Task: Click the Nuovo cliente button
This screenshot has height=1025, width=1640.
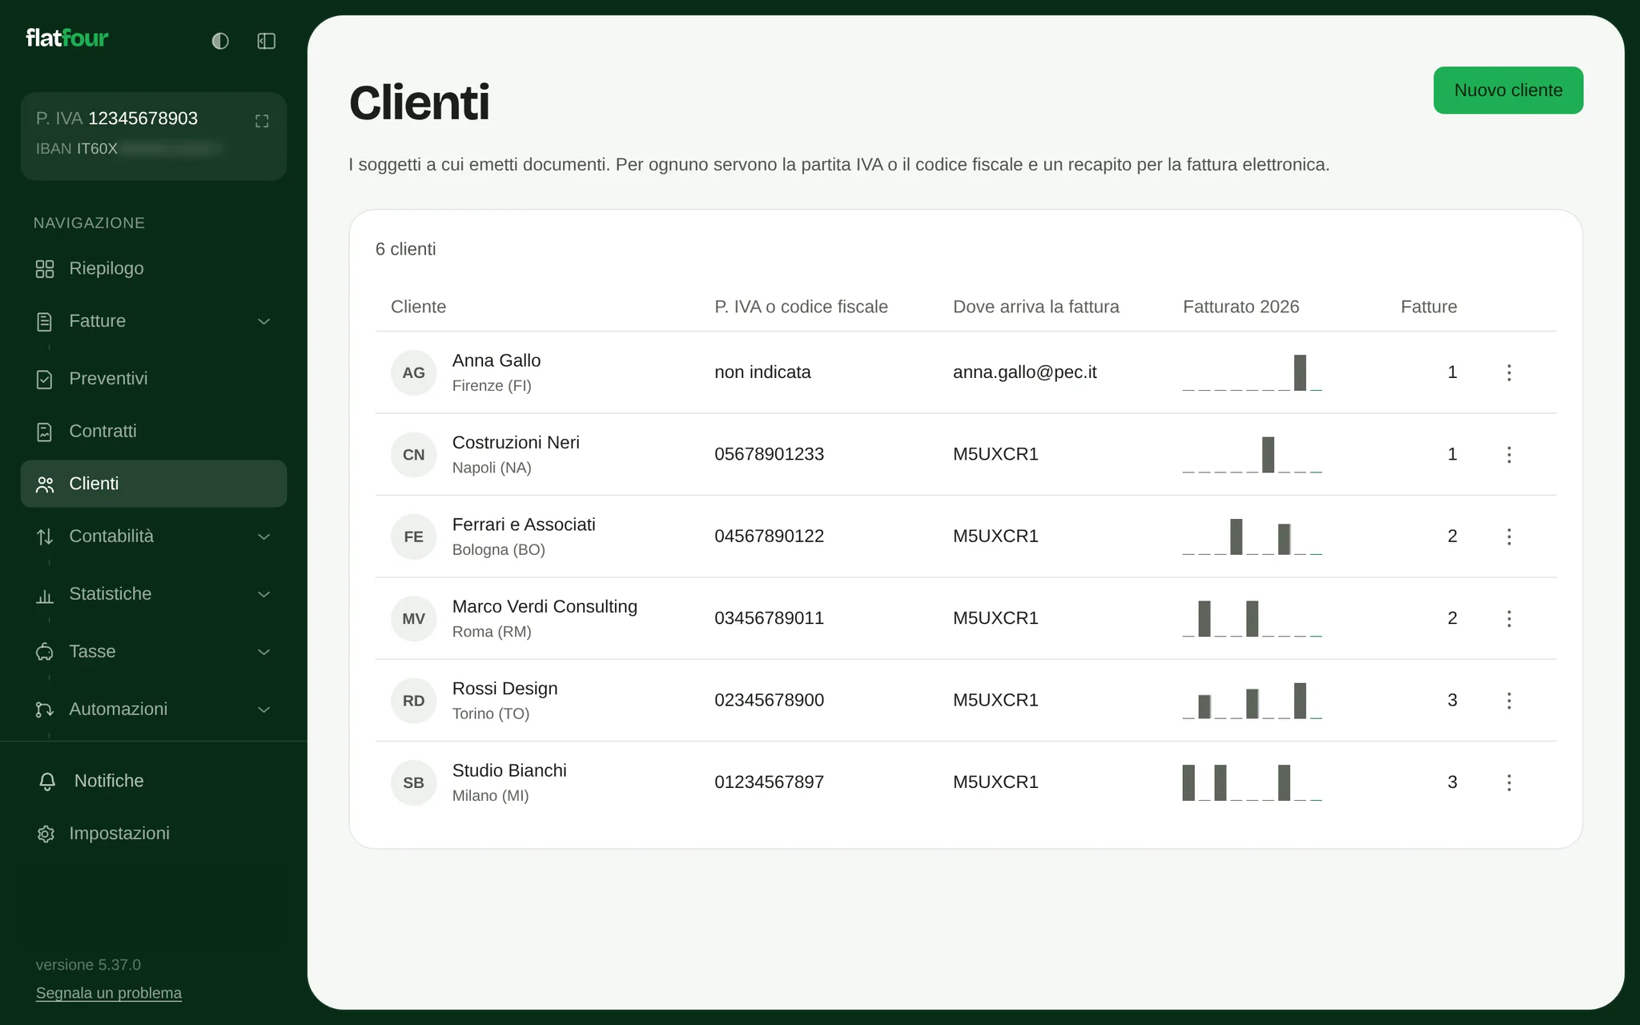Action: pyautogui.click(x=1508, y=90)
